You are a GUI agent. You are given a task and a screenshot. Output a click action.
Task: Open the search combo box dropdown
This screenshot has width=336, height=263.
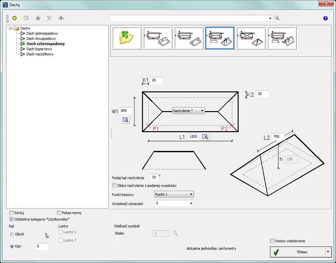pos(270,18)
